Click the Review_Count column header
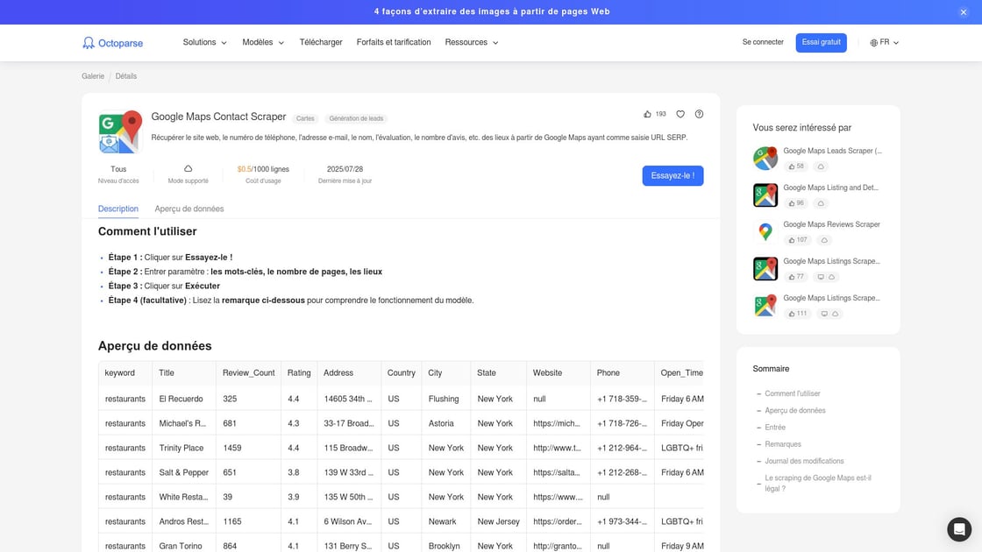Viewport: 982px width, 552px height. tap(249, 373)
